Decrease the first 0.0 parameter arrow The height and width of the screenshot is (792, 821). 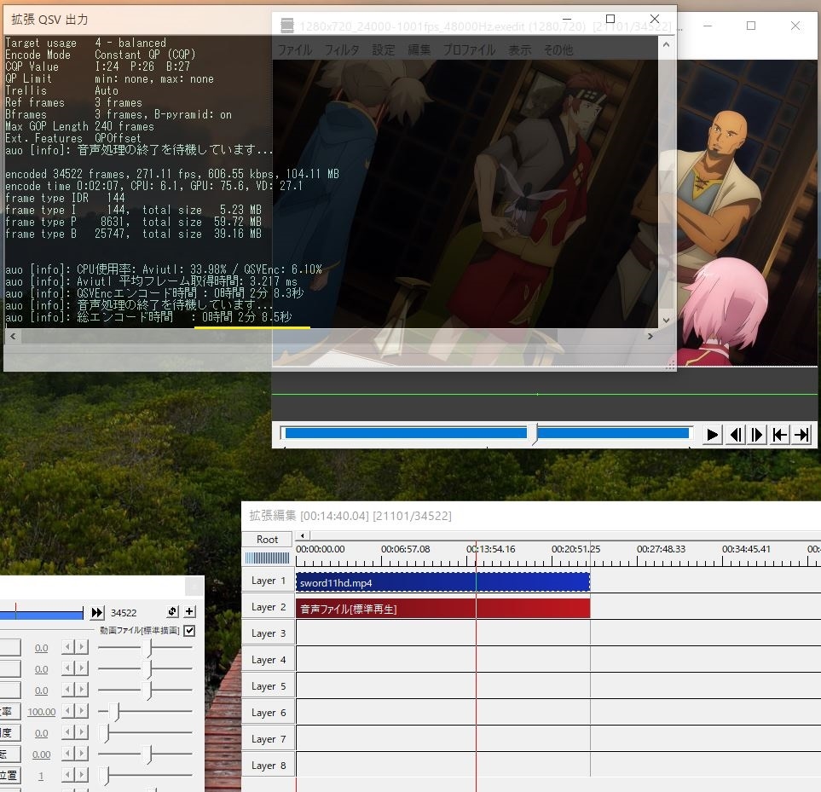[67, 647]
